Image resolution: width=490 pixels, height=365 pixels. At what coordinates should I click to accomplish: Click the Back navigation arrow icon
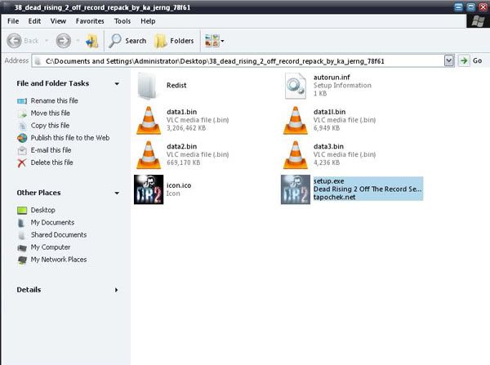click(15, 41)
